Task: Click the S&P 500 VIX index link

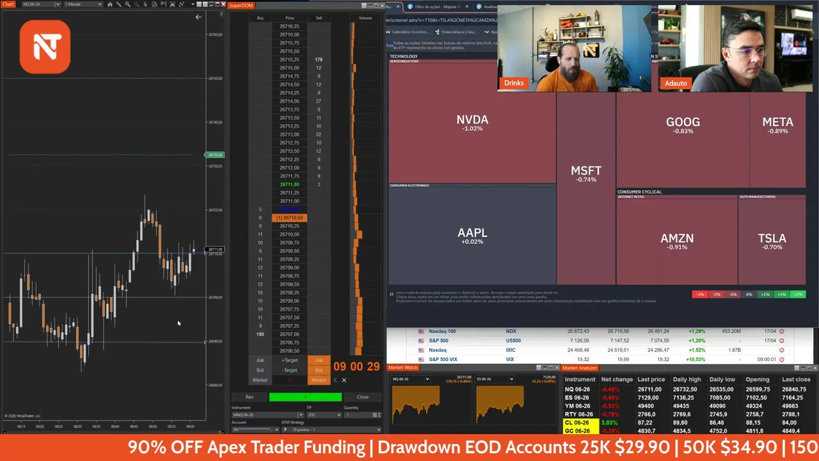Action: tap(443, 359)
